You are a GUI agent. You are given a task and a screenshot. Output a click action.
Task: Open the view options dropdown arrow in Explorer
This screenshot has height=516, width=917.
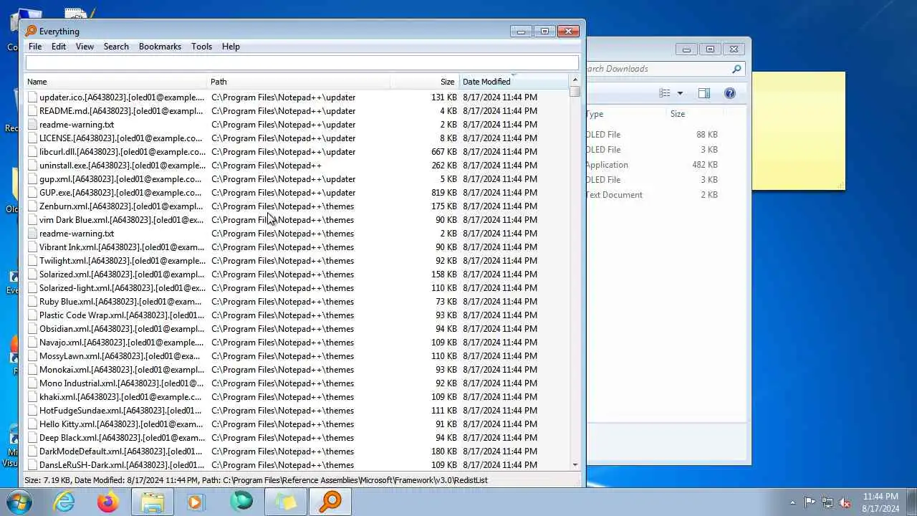(680, 93)
